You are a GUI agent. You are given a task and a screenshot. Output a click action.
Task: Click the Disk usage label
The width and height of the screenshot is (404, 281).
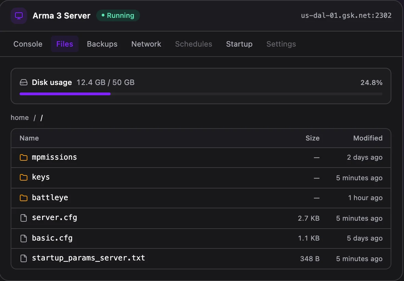(52, 83)
